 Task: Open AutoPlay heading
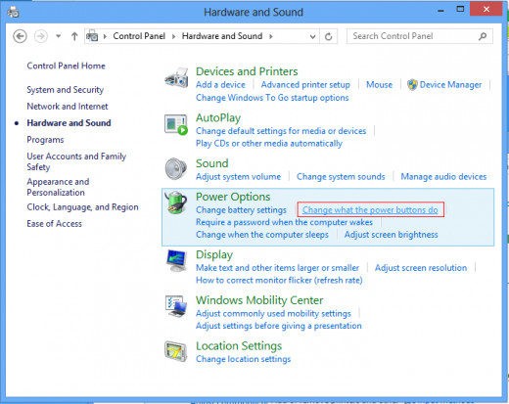(x=218, y=117)
